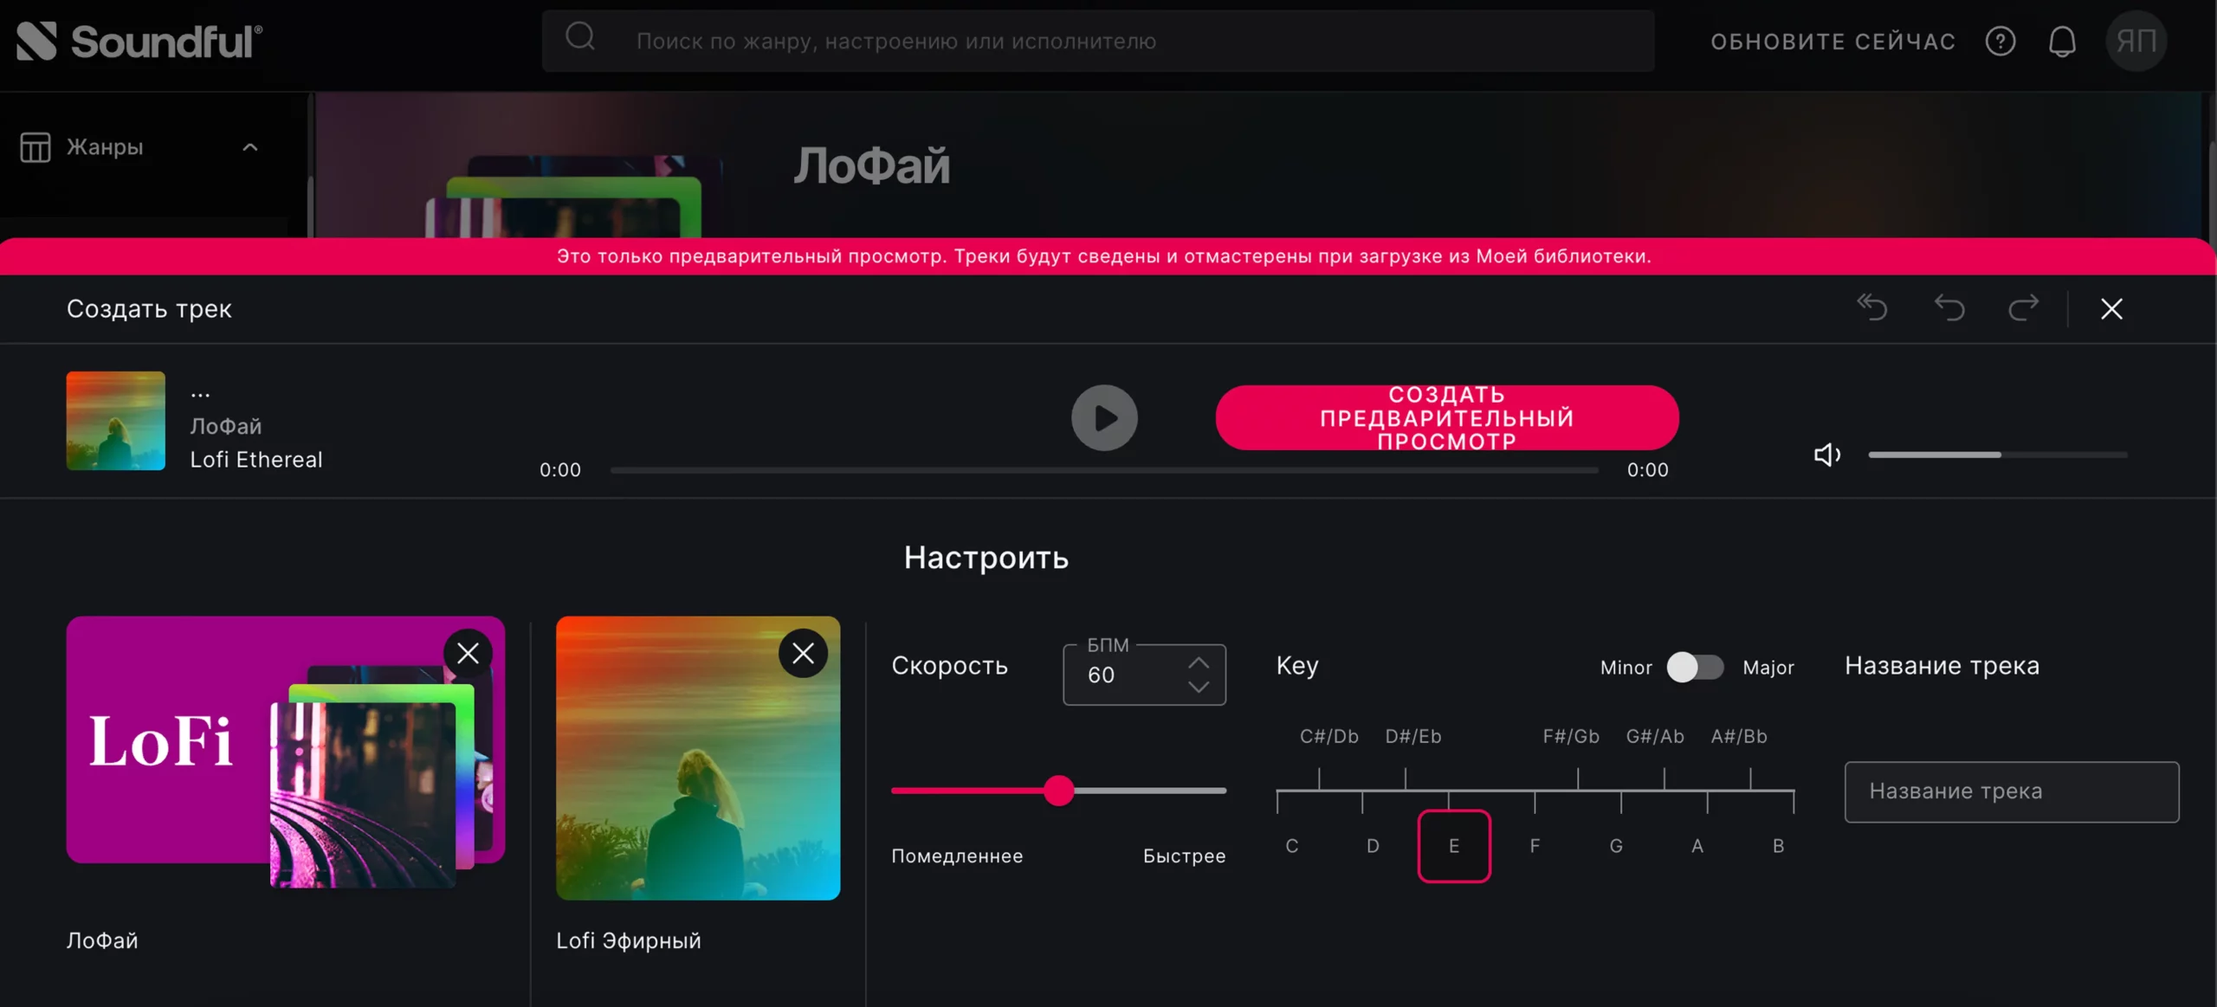Screen dimensions: 2217x1007
Task: Click the search magnifier icon
Action: click(x=580, y=38)
